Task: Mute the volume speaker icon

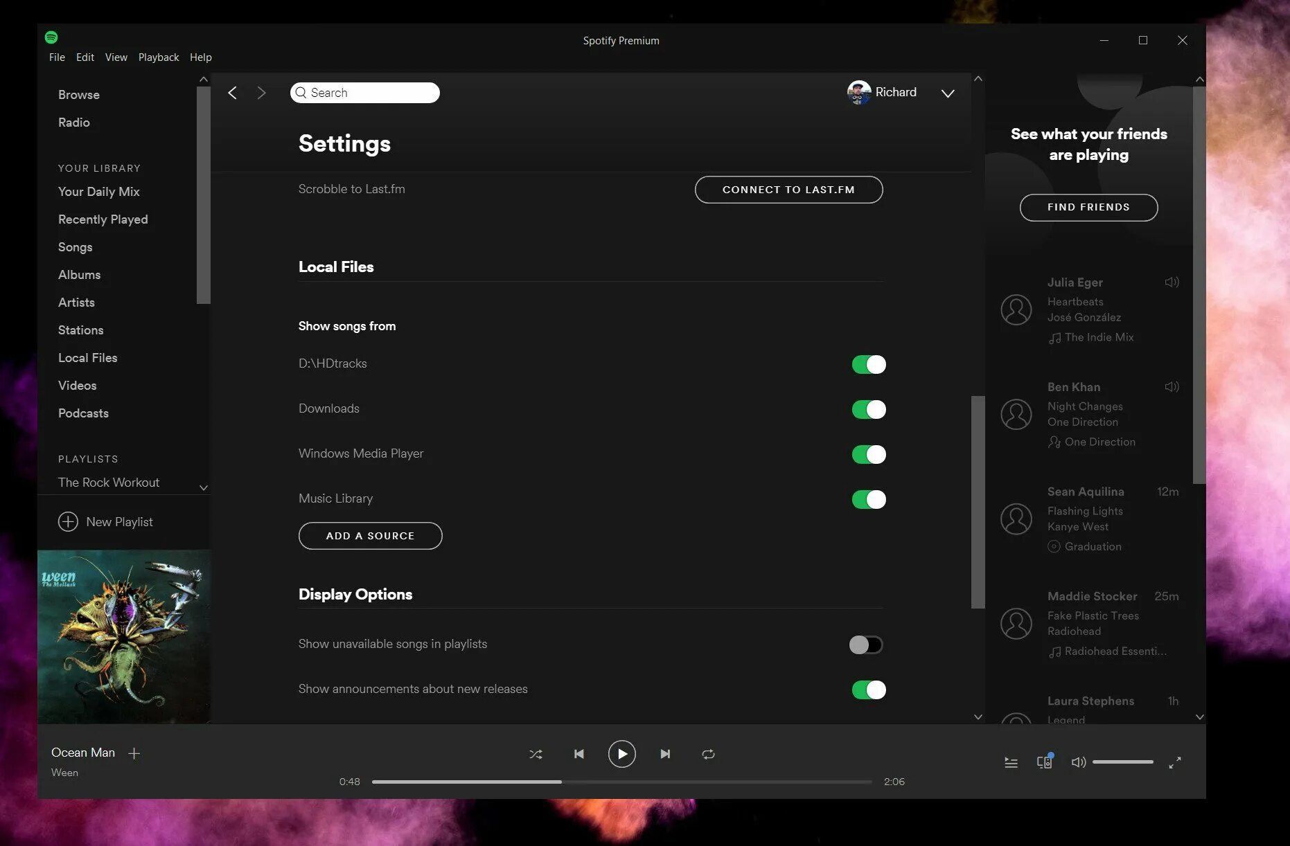Action: (1078, 762)
